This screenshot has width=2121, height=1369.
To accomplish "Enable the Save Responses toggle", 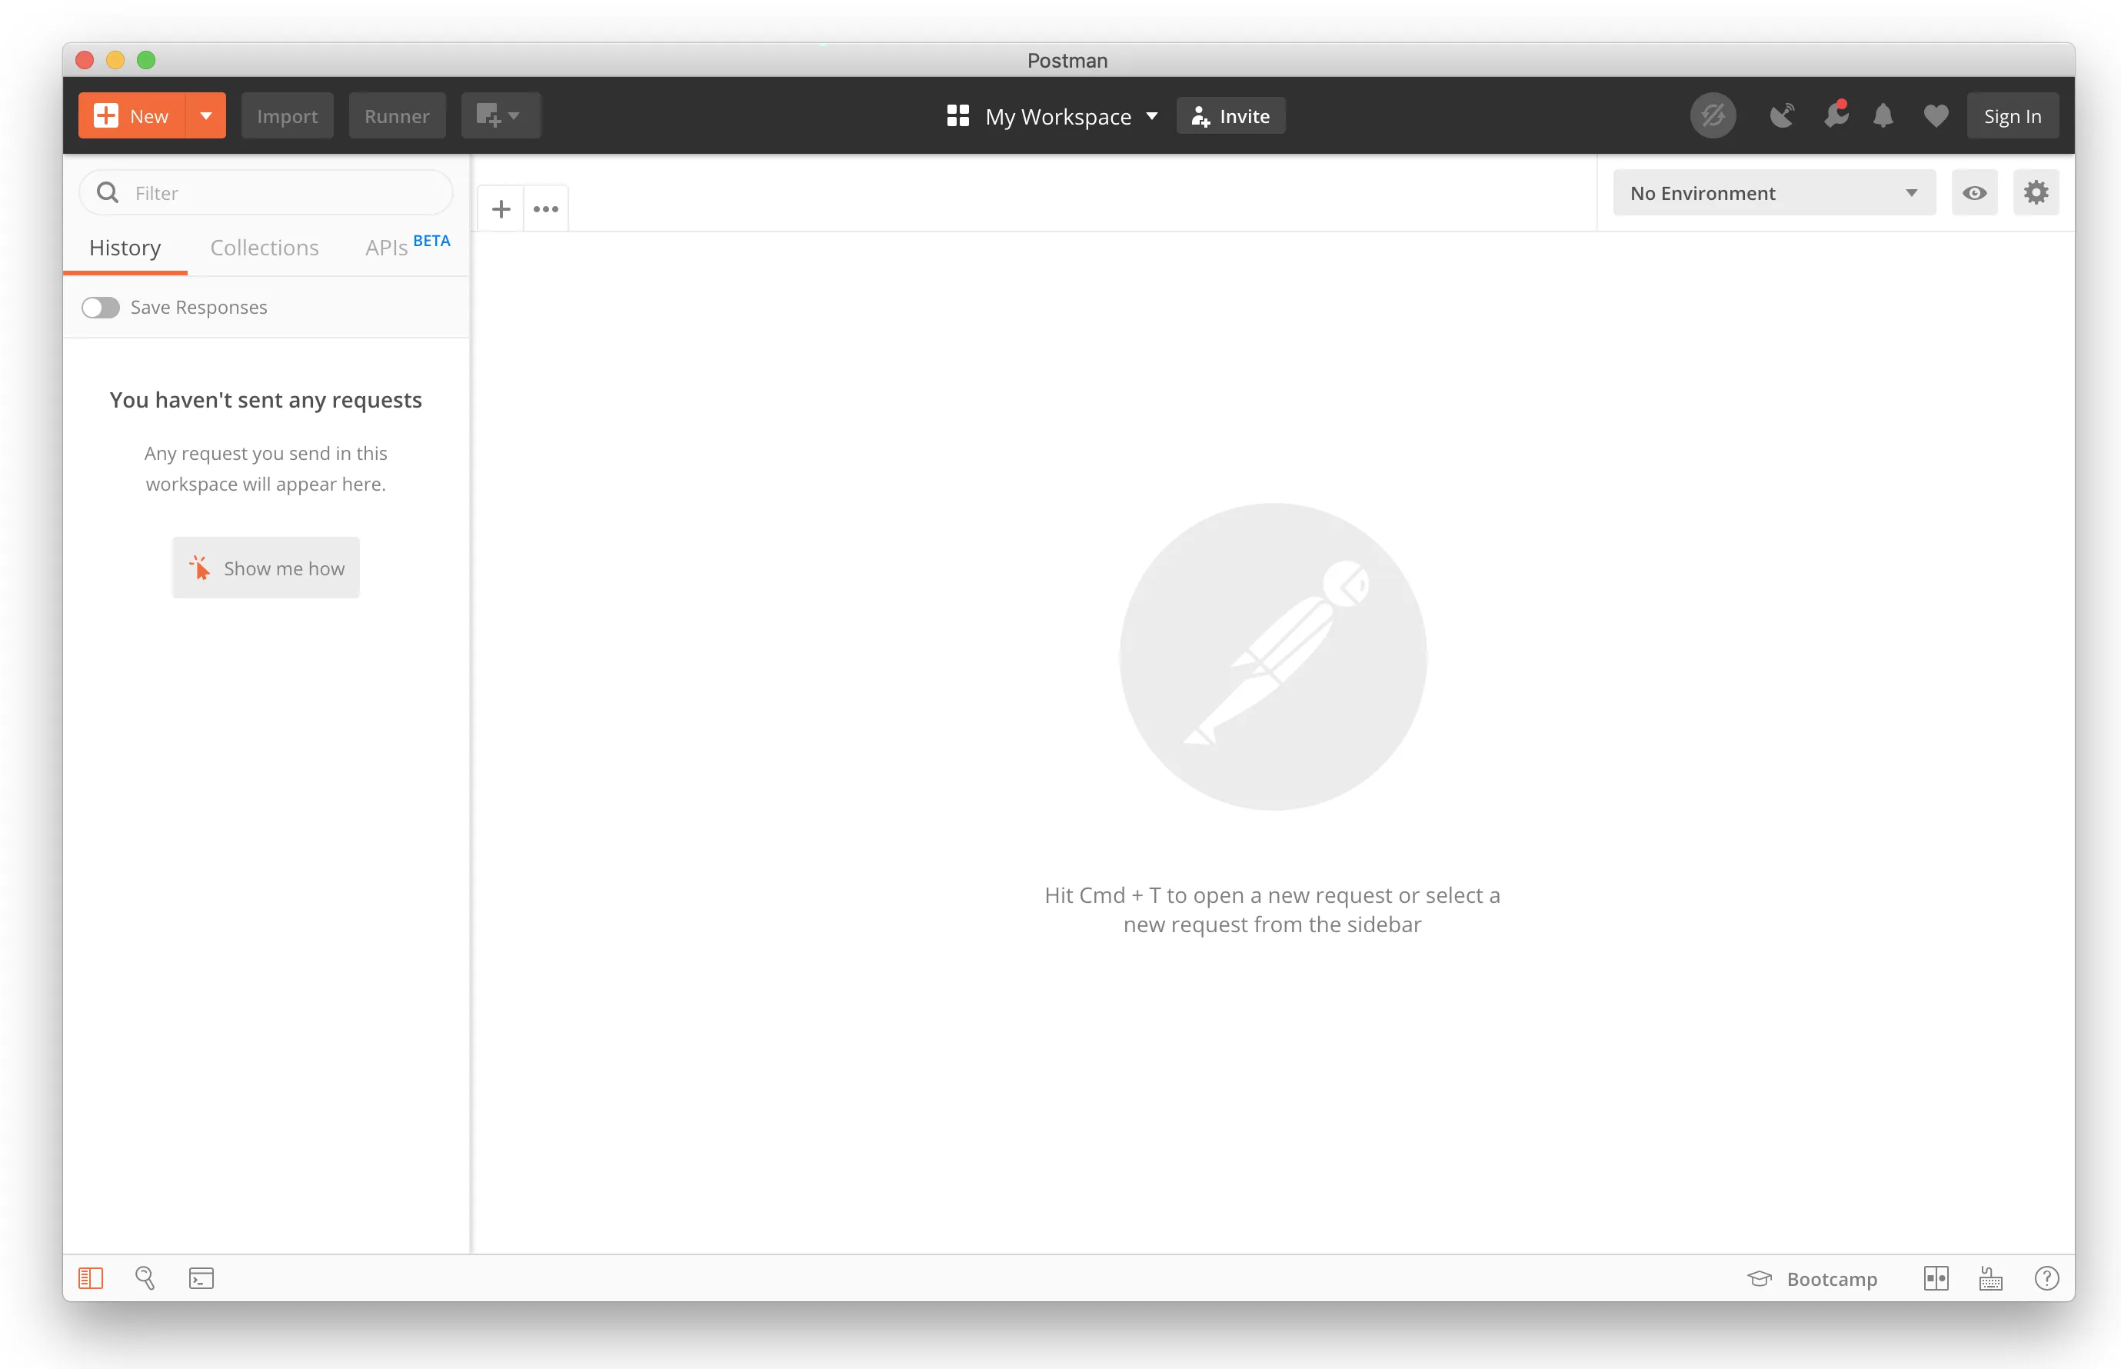I will pos(101,307).
